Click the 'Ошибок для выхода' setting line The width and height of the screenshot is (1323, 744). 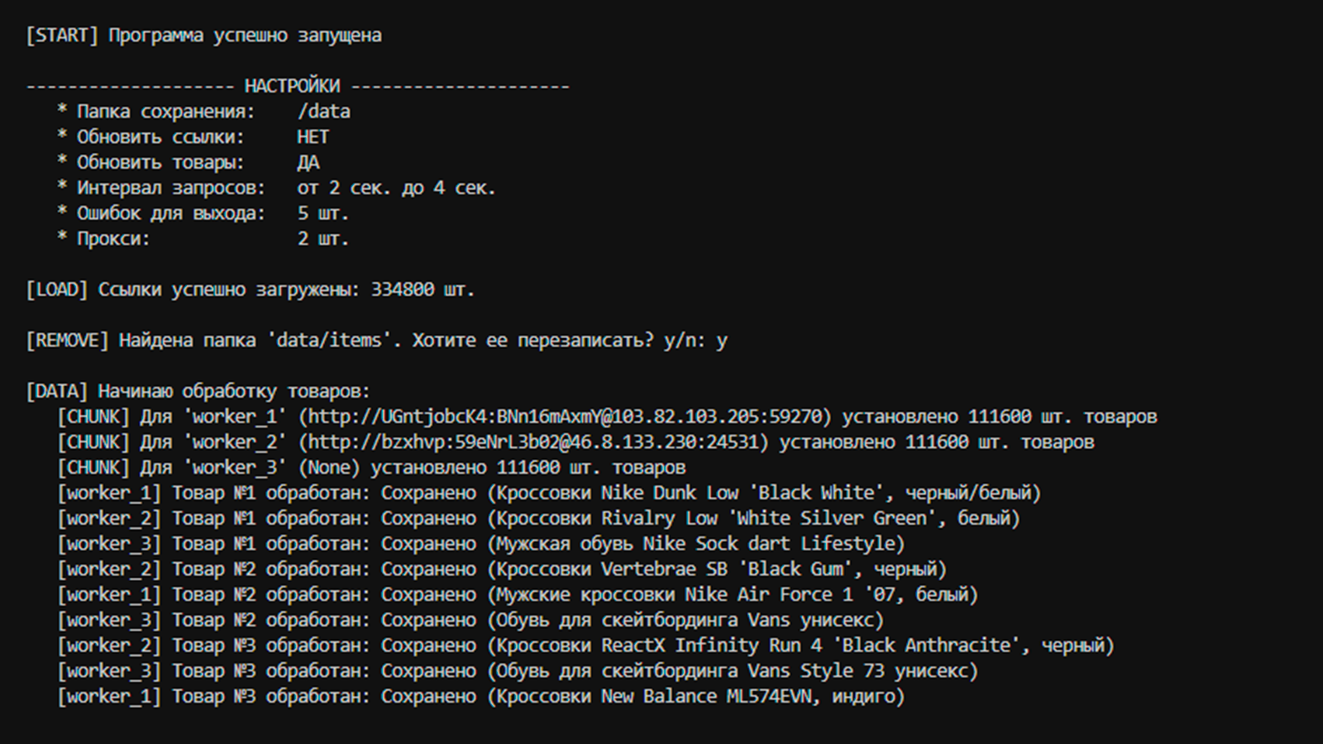point(203,213)
